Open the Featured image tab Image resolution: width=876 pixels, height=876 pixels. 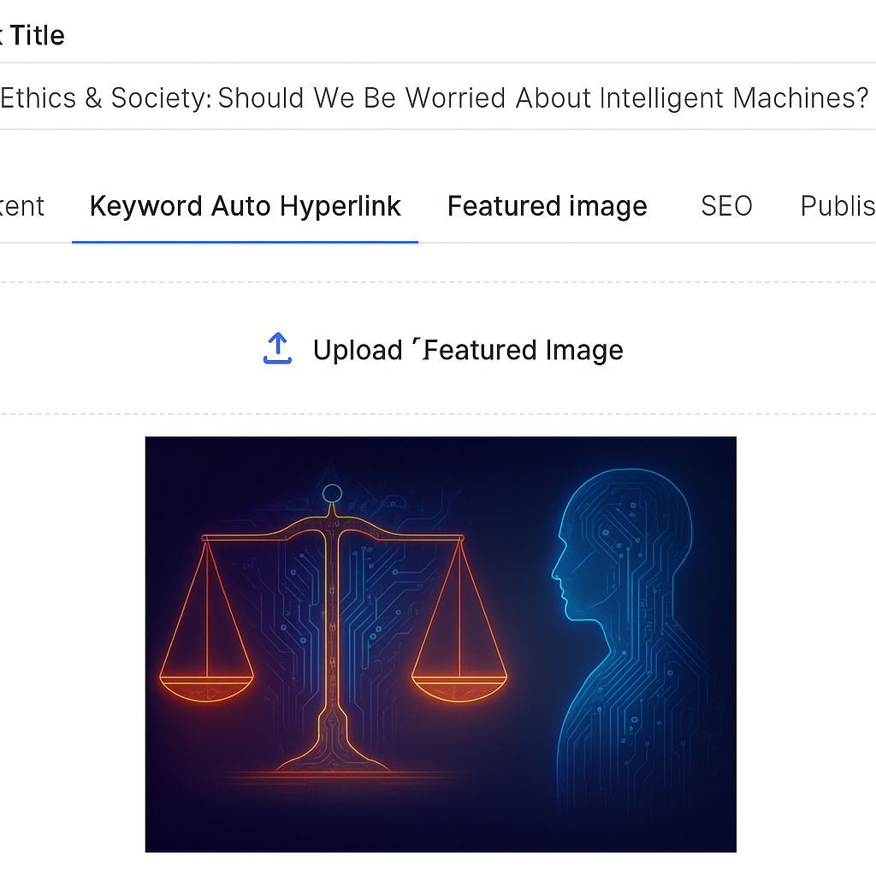[547, 206]
